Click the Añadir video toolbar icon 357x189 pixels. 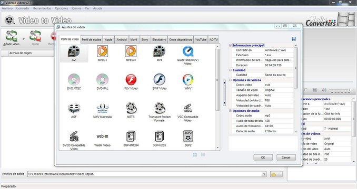tap(12, 36)
